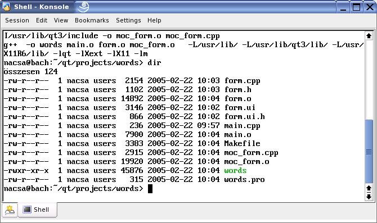Click the scroll-up arrow at the top of the scrollbar

point(369,36)
